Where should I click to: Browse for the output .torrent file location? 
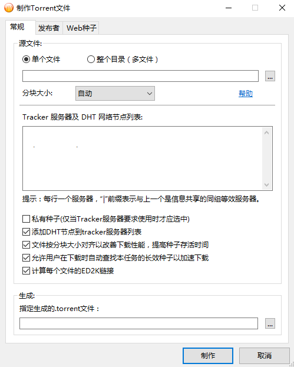pyautogui.click(x=270, y=323)
